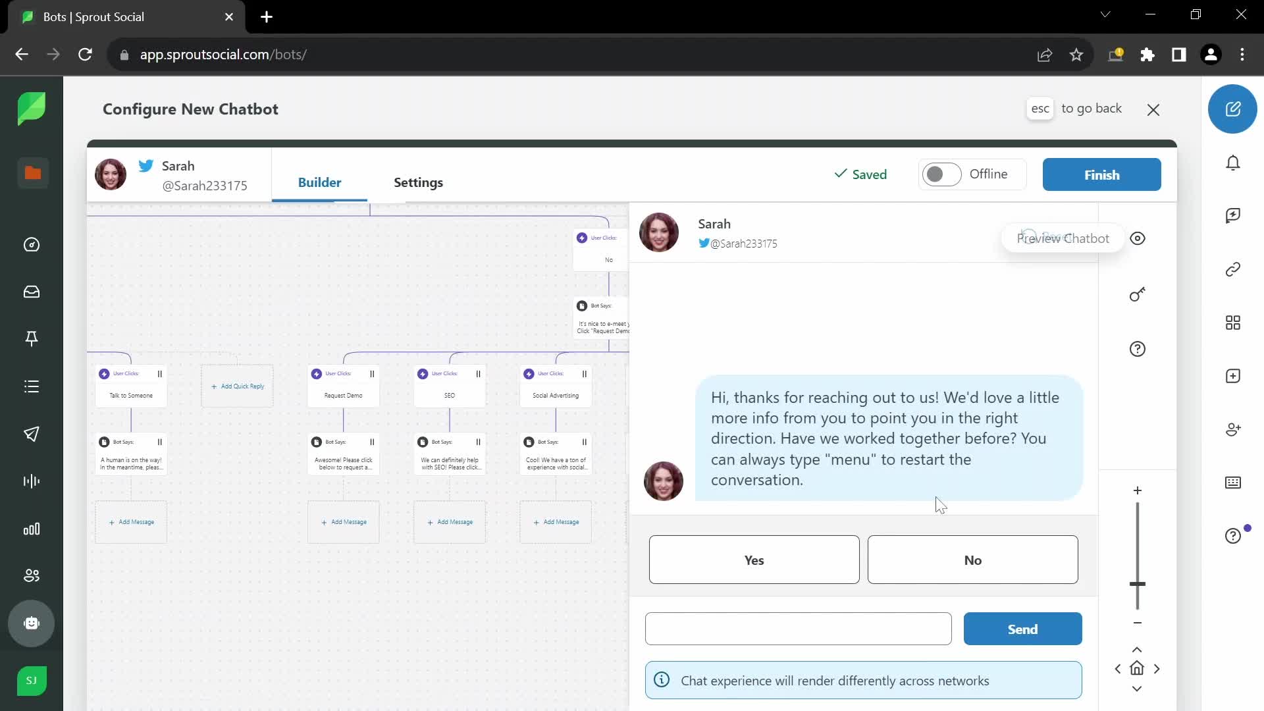
Task: Open the dashboard compass icon in sidebar
Action: point(32,245)
